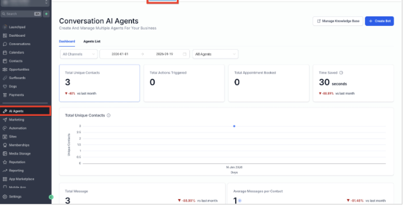Click info icon beside Average Messages value
The image size is (403, 206).
(x=240, y=201)
